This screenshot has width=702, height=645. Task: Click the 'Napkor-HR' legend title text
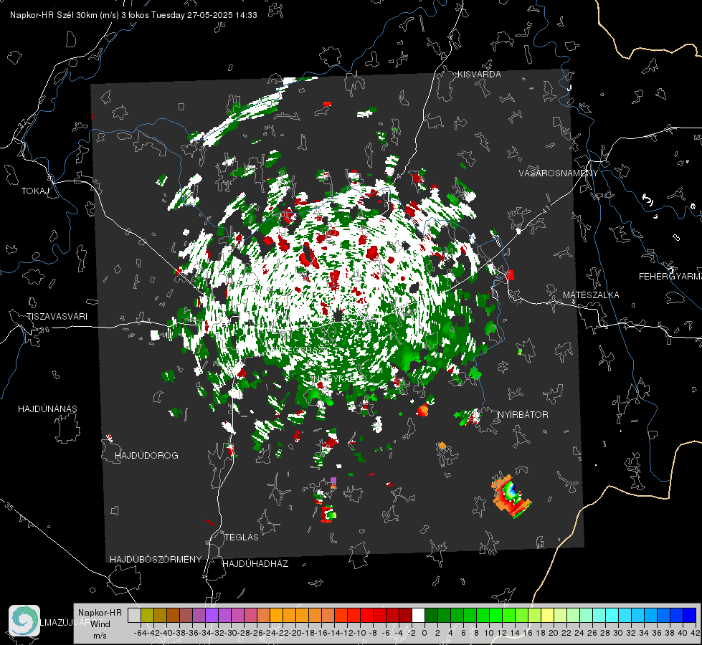click(100, 613)
